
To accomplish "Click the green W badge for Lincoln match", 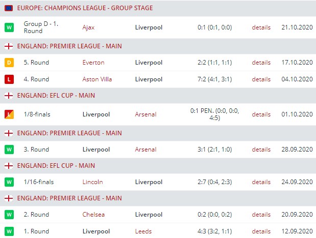I will (x=8, y=182).
